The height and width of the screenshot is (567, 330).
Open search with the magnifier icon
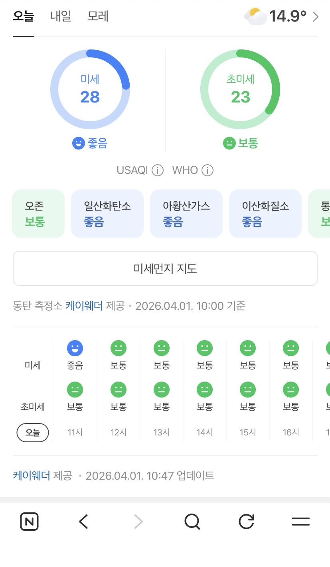192,522
